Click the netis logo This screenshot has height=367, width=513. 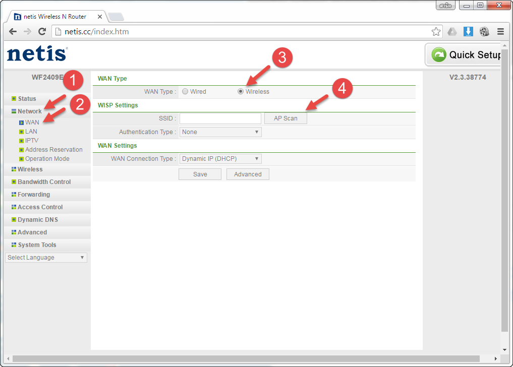pyautogui.click(x=37, y=53)
